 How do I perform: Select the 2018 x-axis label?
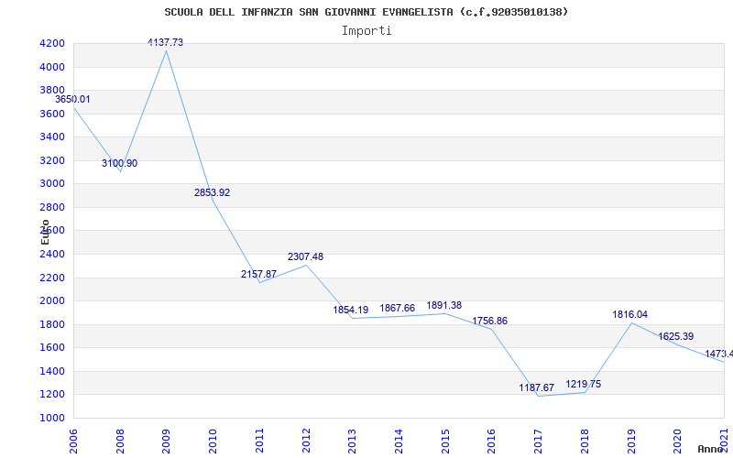585,441
